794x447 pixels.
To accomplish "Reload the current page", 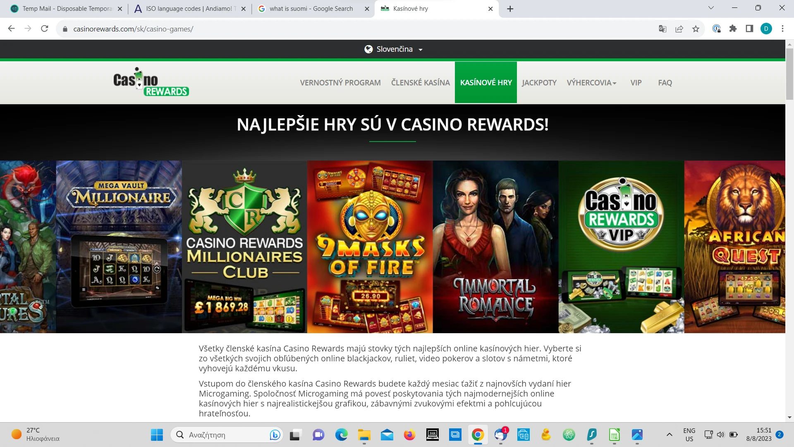I will coord(45,29).
